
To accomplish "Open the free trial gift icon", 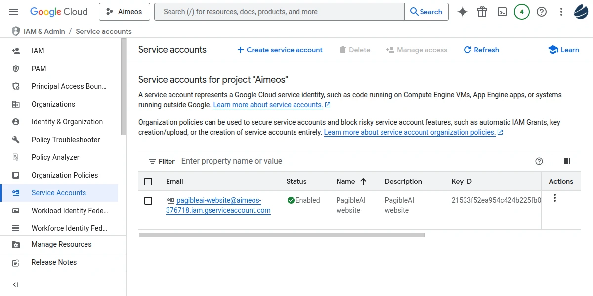I will (x=482, y=12).
